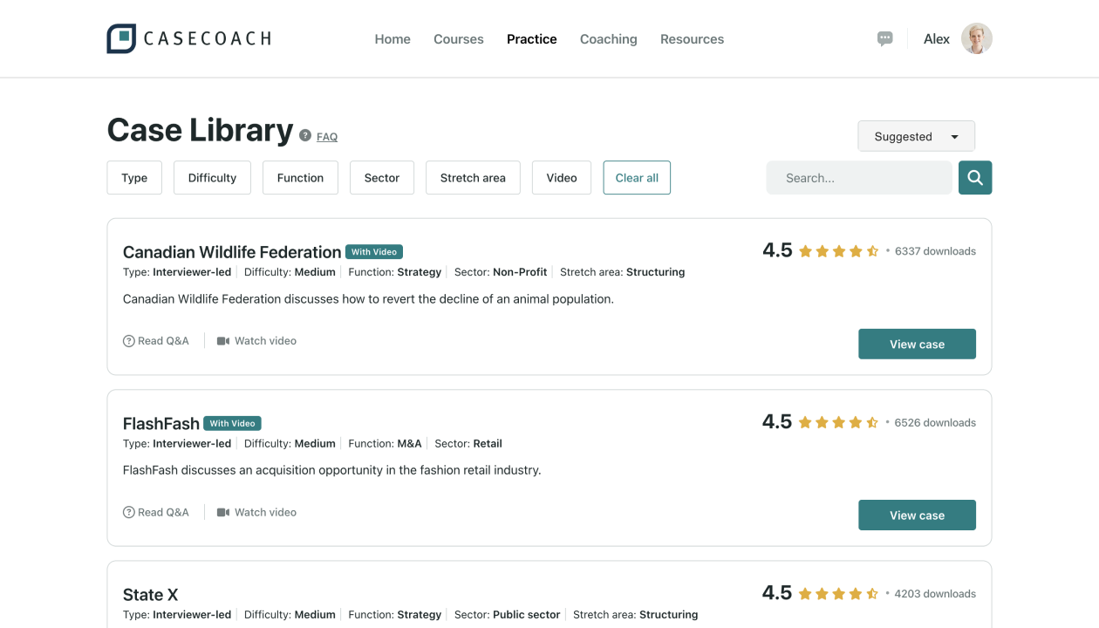Open the chat messages icon
The image size is (1099, 628).
point(884,39)
